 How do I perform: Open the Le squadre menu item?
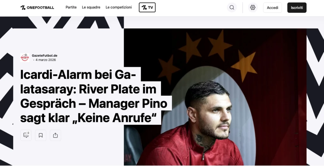pos(91,7)
